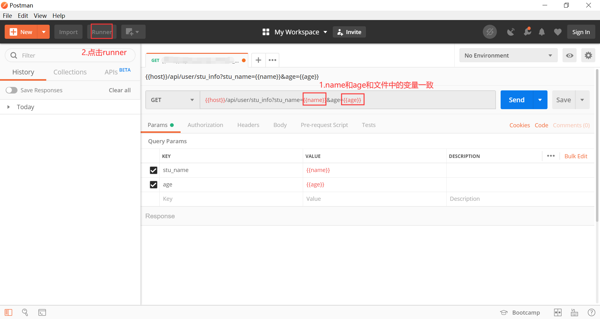Open the File menu

pyautogui.click(x=7, y=16)
